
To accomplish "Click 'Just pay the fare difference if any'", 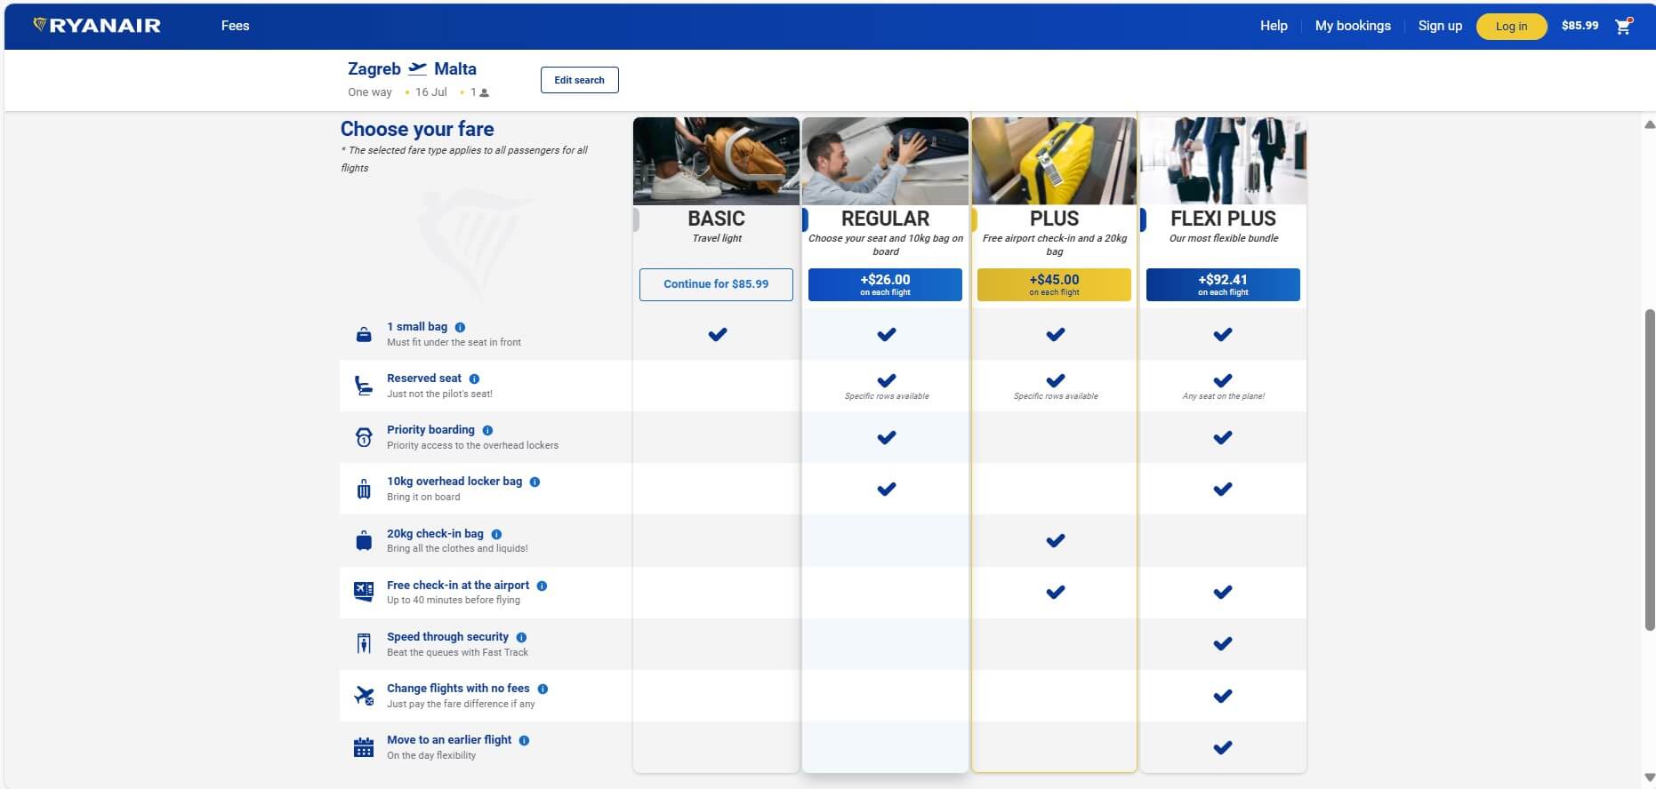I will (461, 704).
